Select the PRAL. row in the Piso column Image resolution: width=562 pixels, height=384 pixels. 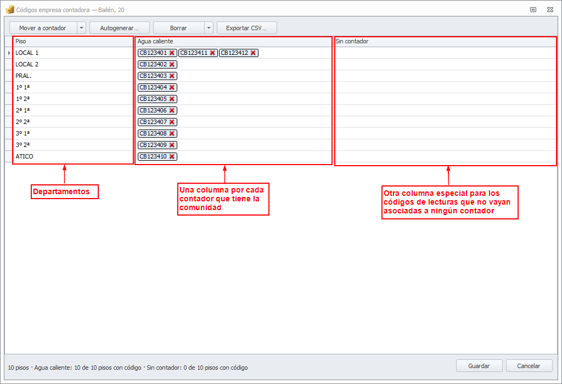click(x=74, y=76)
